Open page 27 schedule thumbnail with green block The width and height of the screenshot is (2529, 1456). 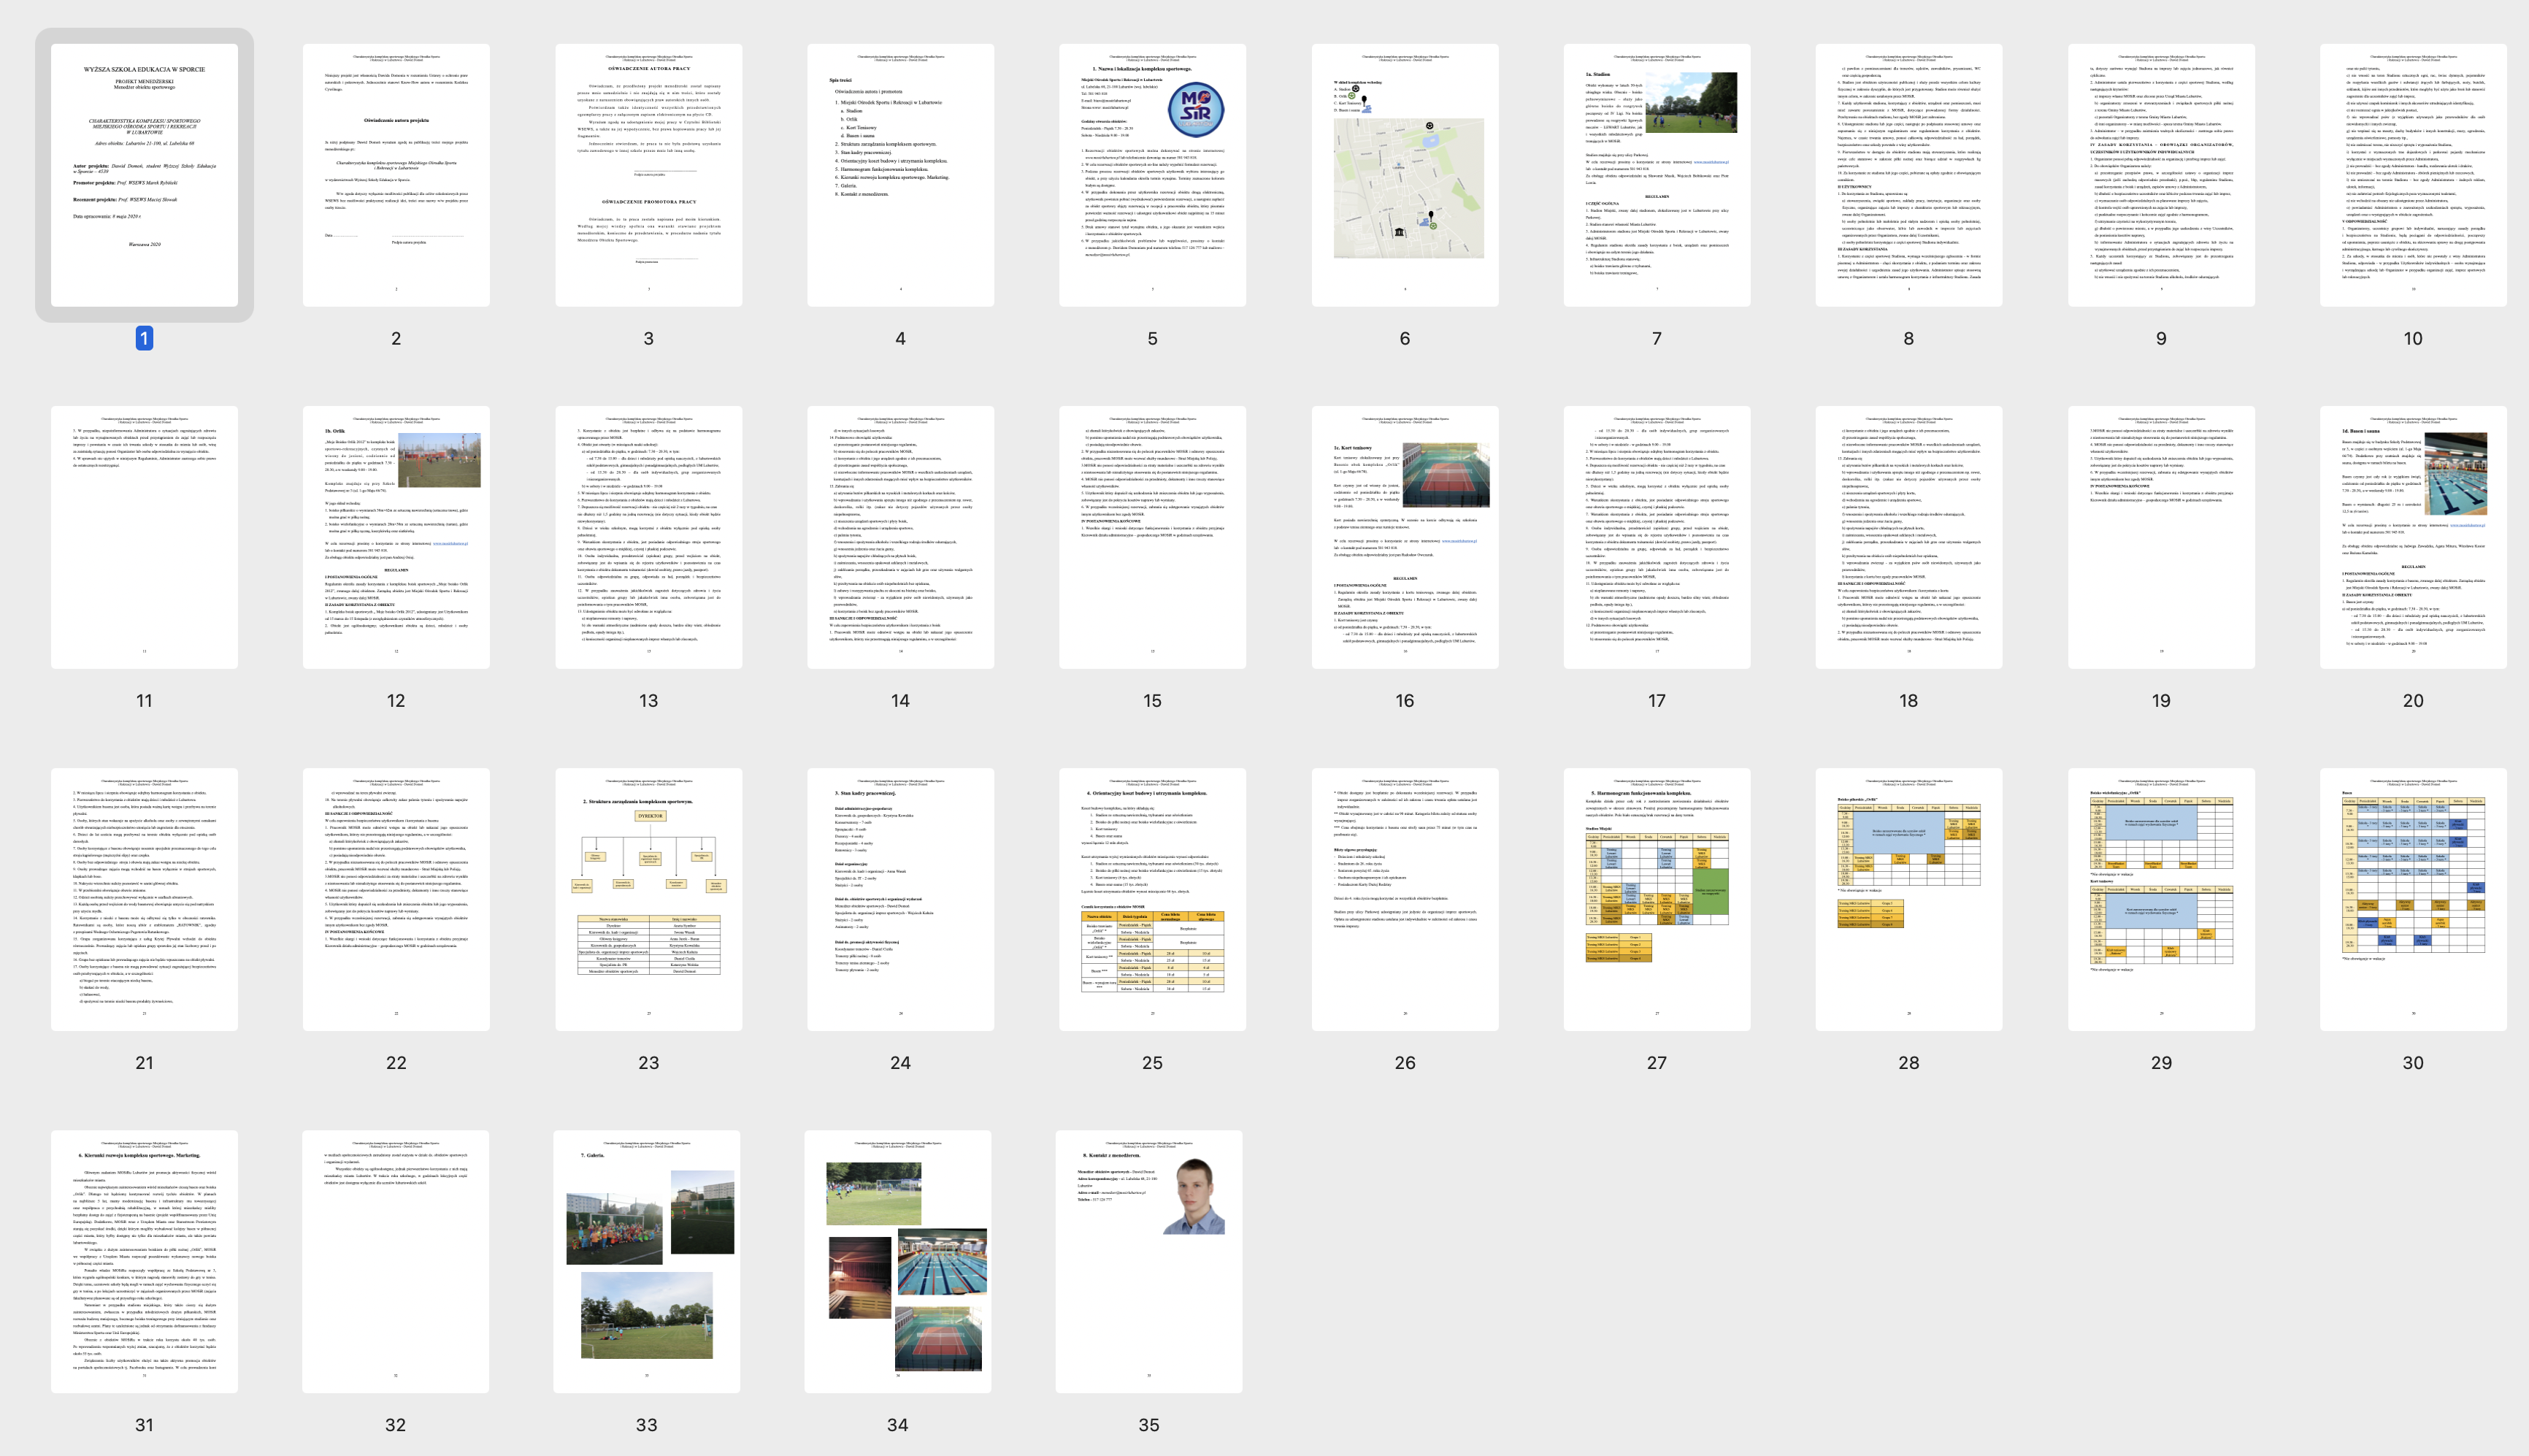1657,899
